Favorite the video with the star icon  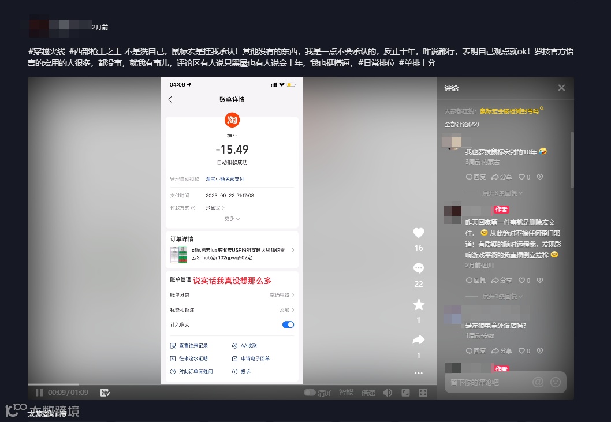(419, 304)
